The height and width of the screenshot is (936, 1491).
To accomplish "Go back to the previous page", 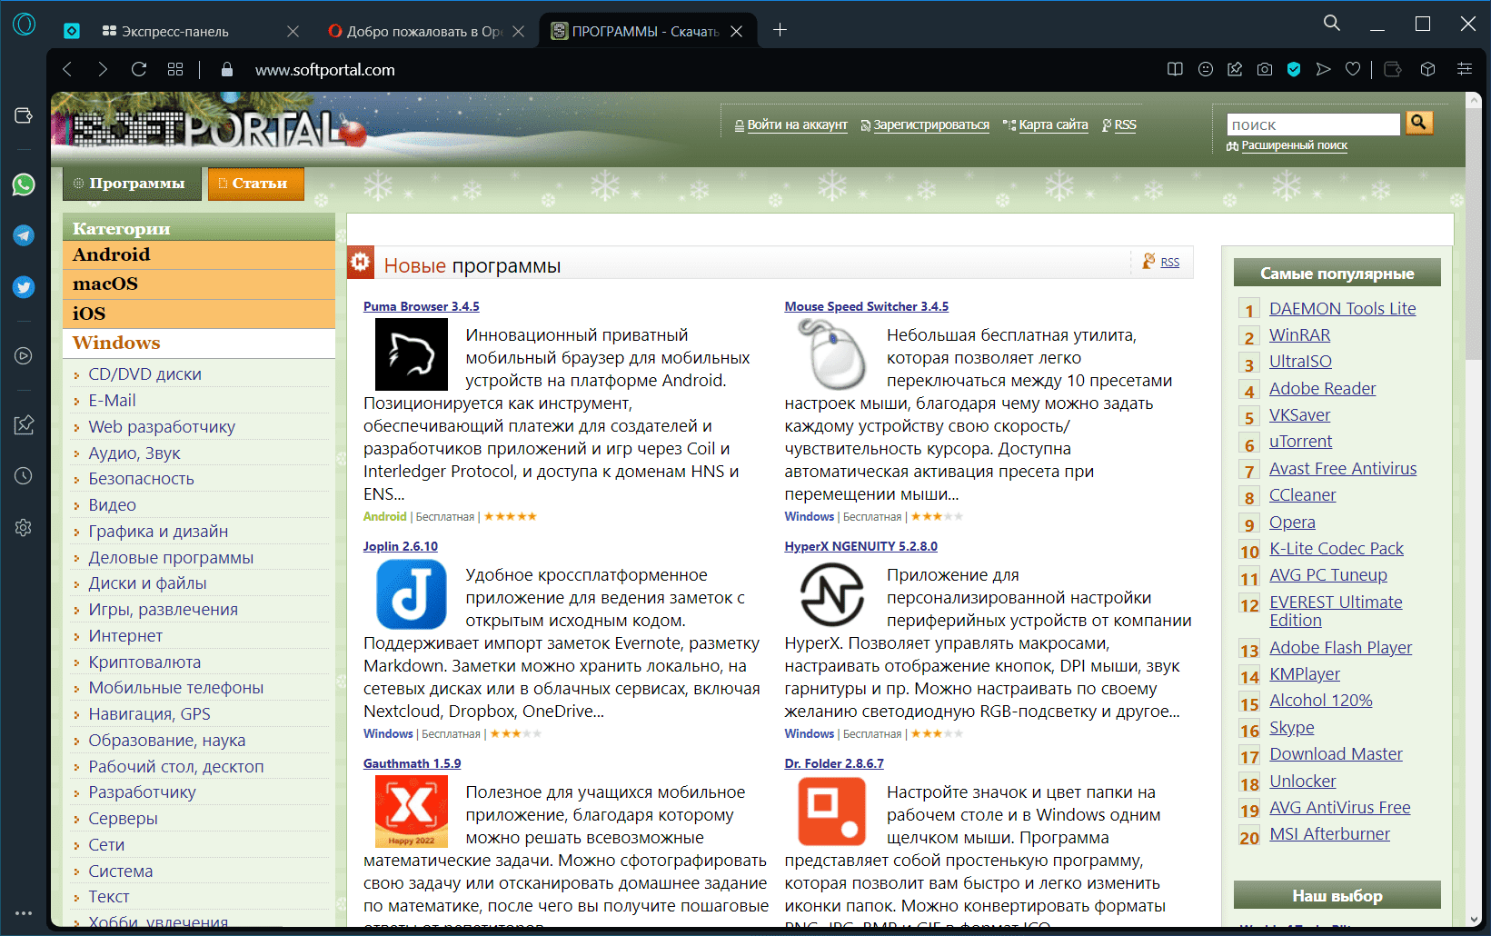I will pos(67,69).
